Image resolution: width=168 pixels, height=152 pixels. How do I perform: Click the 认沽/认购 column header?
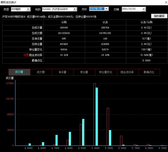[x=146, y=22]
